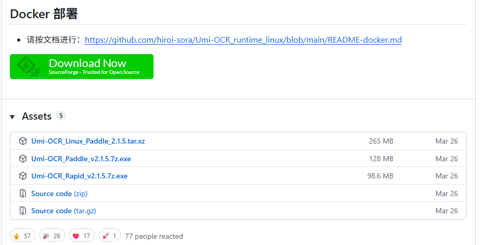Click Mar 26 date in Linux_Paddle row
Viewport: 483px width, 245px height.
click(447, 141)
